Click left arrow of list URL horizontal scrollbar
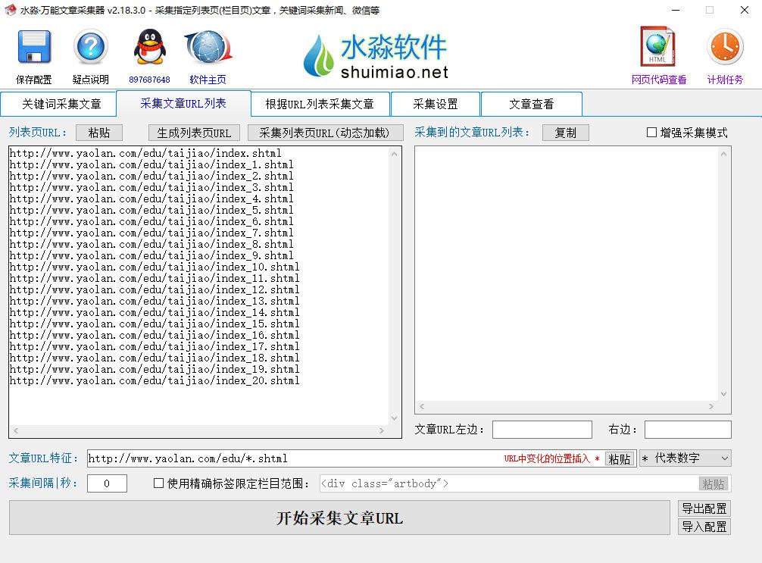Viewport: 762px width, 563px height. 16,430
